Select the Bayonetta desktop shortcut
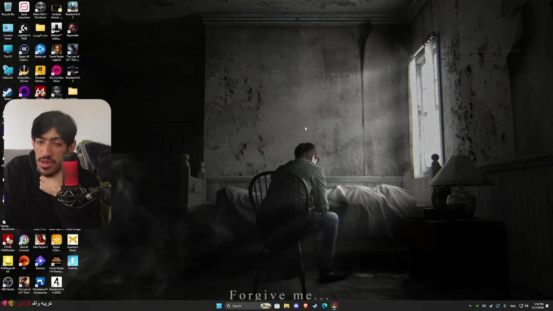The height and width of the screenshot is (311, 553). [73, 30]
